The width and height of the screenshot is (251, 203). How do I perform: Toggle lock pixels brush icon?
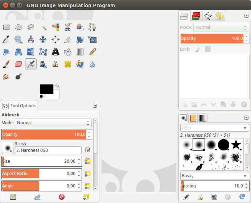tap(198, 49)
